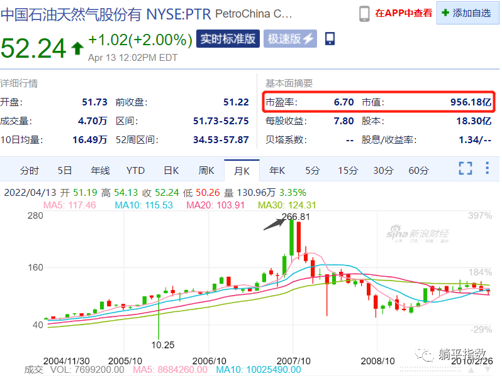
Task: Click the 区间 value 51.73-52.75
Action: click(x=221, y=121)
